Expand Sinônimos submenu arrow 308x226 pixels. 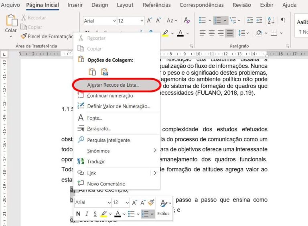click(155, 151)
